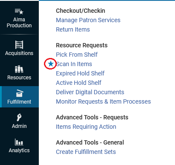Click the Fulfillment menu label
175x165 pixels.
[x=19, y=102]
